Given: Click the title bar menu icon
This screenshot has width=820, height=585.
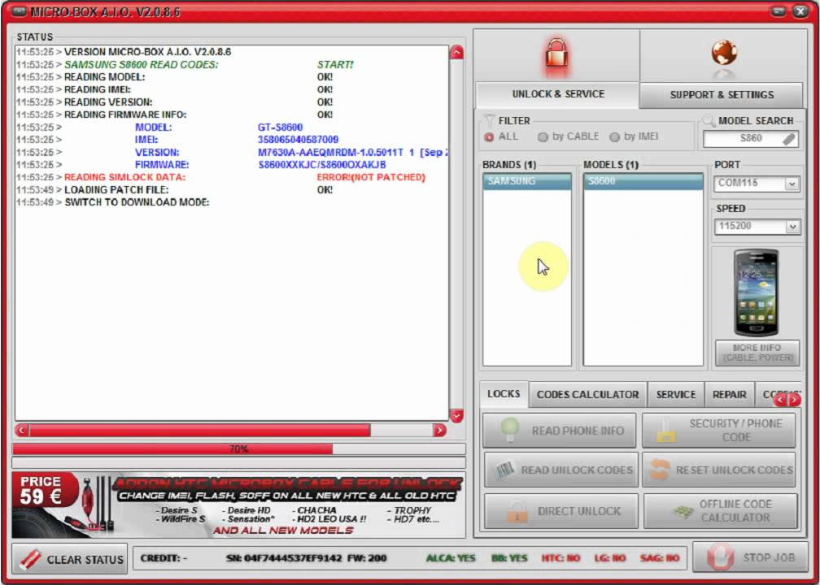Looking at the screenshot, I should click(x=19, y=11).
